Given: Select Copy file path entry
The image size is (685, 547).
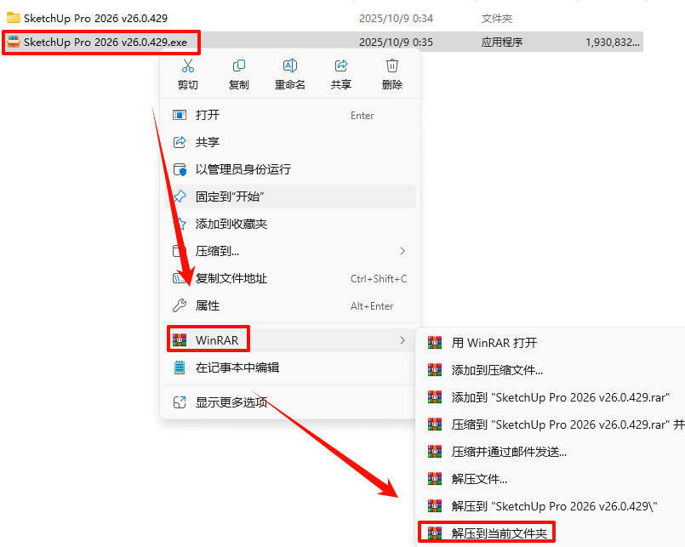Looking at the screenshot, I should [290, 279].
